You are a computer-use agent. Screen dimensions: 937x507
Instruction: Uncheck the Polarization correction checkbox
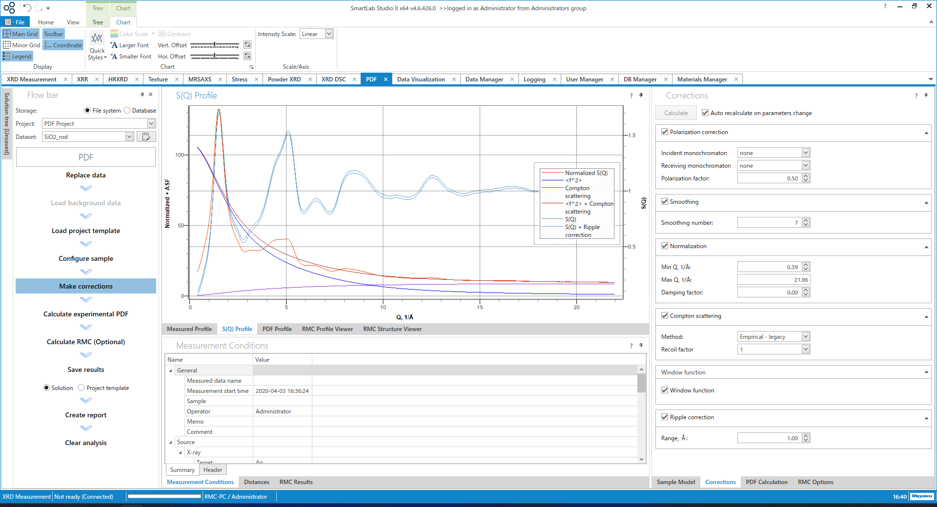(x=665, y=132)
